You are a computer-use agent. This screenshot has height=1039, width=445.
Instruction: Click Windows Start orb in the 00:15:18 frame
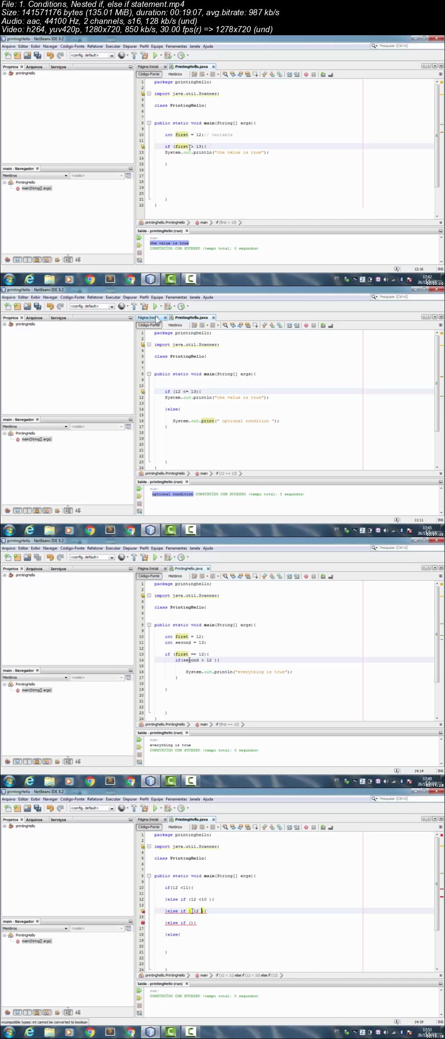[9, 1032]
